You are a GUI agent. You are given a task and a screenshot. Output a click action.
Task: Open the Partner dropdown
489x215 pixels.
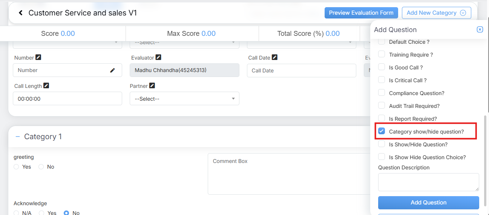tap(184, 99)
